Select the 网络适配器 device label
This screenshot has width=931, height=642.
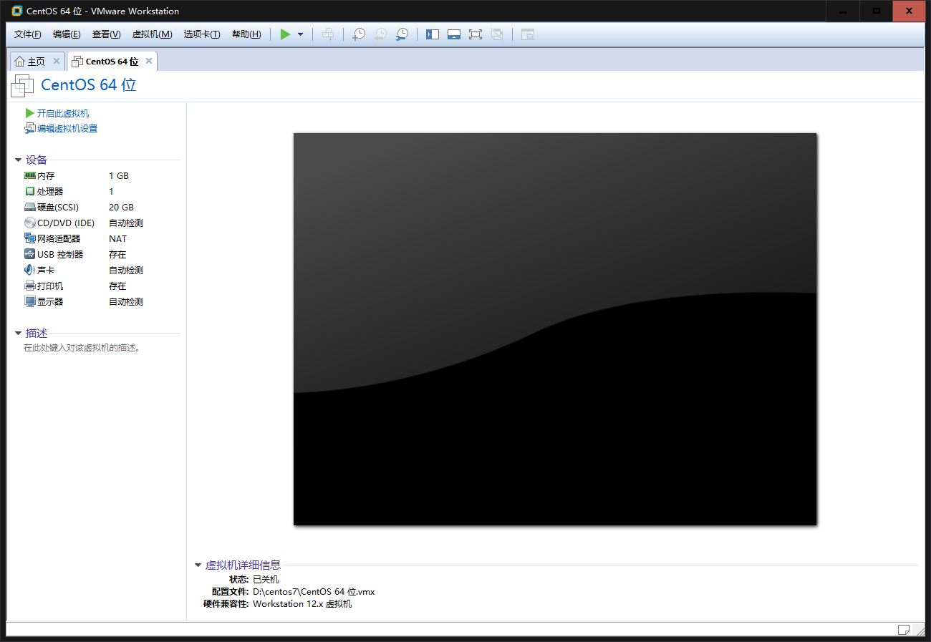point(59,238)
